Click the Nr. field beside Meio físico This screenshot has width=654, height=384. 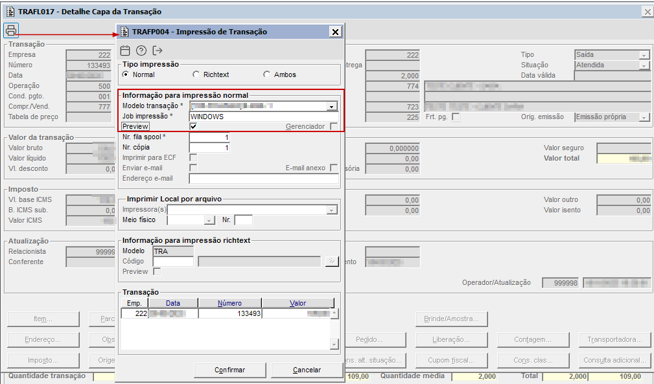pyautogui.click(x=244, y=220)
